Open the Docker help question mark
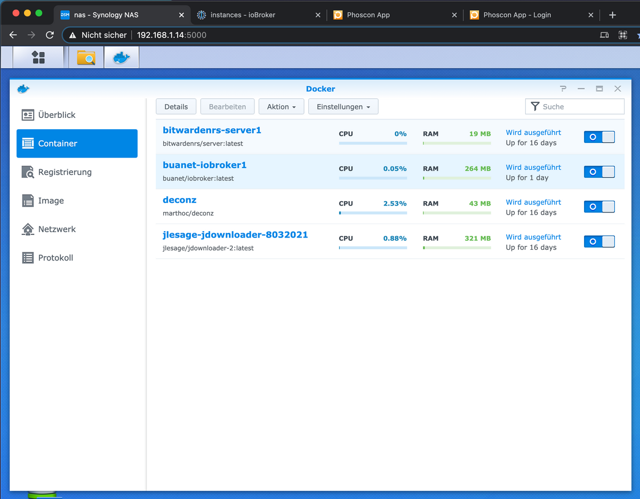This screenshot has width=640, height=499. click(563, 89)
